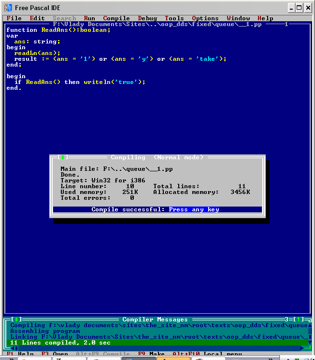This screenshot has height=360, width=315.
Task: Close the Compiler Messages window box
Action: coord(16,319)
